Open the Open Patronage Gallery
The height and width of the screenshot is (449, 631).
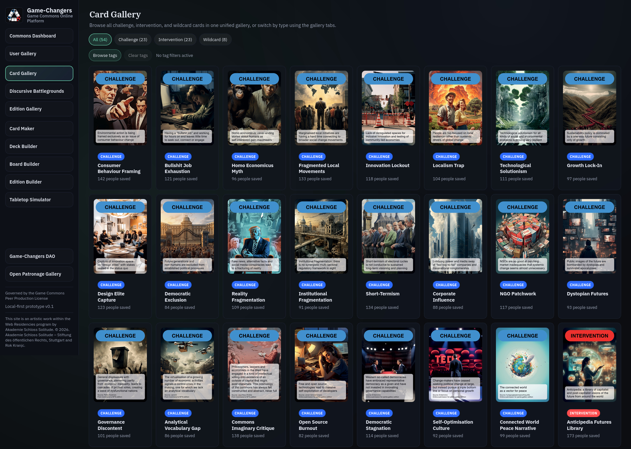point(39,274)
